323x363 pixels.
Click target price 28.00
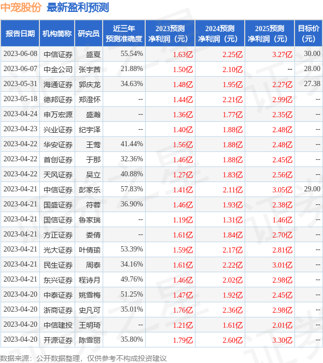(x=312, y=69)
